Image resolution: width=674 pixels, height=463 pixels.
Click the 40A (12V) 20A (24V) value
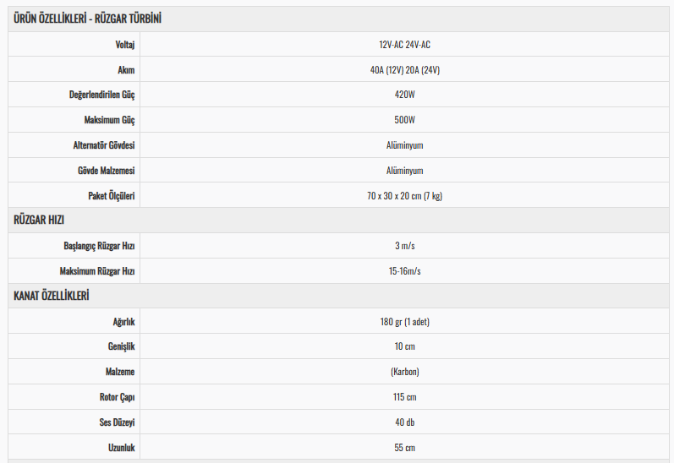404,69
